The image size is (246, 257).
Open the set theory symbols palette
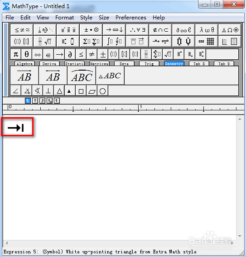[x=161, y=30]
